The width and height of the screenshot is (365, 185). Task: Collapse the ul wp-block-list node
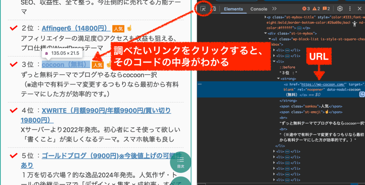click(x=270, y=39)
